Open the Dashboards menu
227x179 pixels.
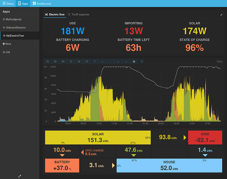[42, 4]
